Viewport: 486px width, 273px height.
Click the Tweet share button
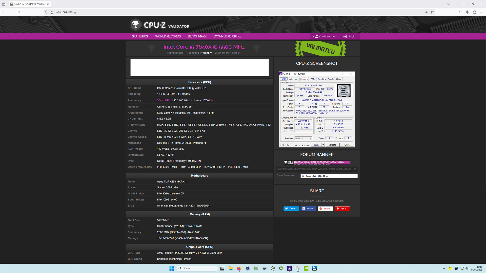(x=291, y=209)
